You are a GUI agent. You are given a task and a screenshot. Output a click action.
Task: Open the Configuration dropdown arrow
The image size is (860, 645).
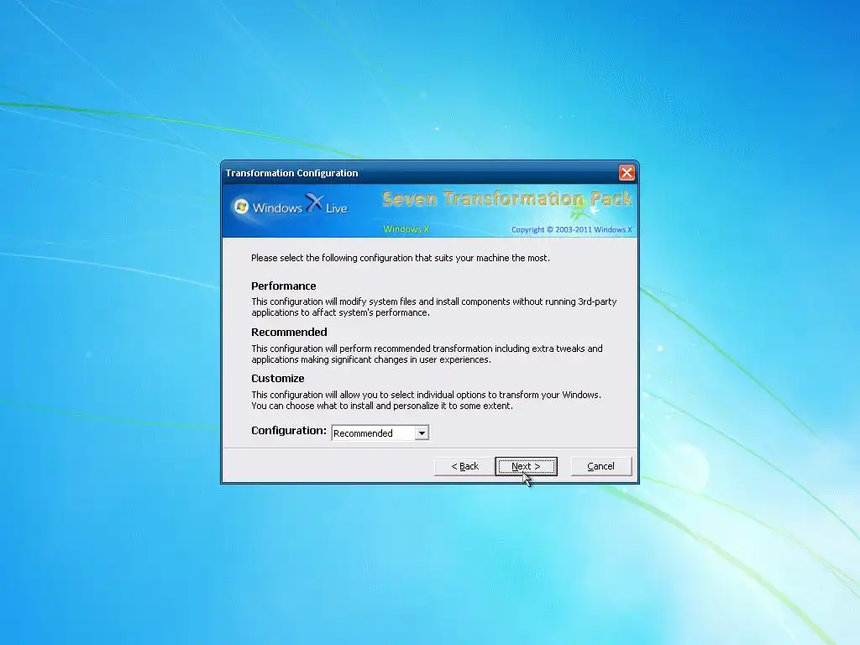tap(422, 433)
